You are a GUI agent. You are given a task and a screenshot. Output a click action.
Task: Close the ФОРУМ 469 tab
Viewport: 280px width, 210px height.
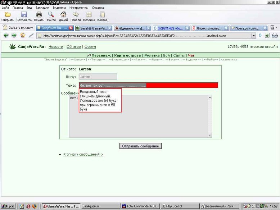click(x=187, y=28)
